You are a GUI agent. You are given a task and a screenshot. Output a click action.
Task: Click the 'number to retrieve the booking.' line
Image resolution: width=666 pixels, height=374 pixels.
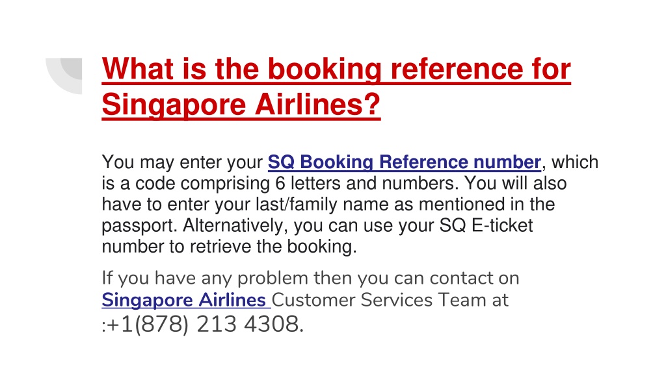229,246
